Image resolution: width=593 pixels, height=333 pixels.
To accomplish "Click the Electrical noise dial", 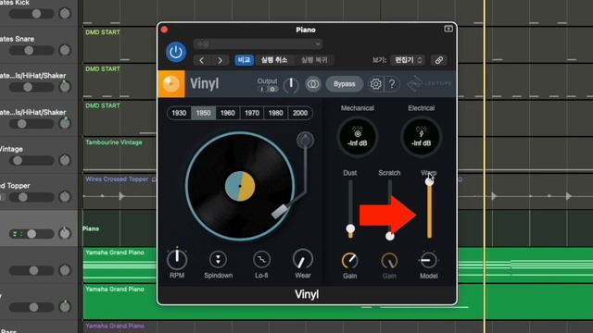I will pyautogui.click(x=421, y=138).
